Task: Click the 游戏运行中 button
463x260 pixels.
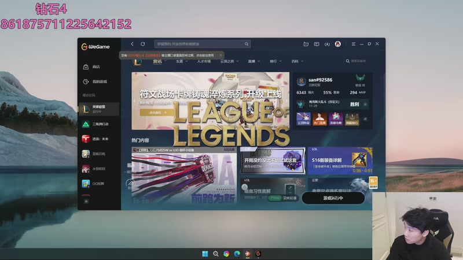Action: pos(333,198)
